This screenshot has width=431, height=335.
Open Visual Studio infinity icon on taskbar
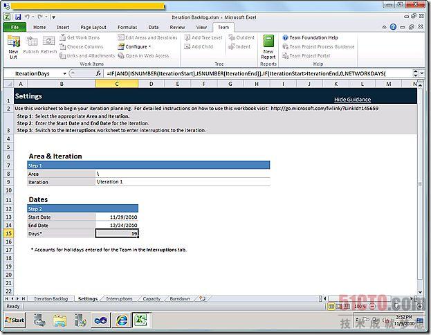(100, 320)
